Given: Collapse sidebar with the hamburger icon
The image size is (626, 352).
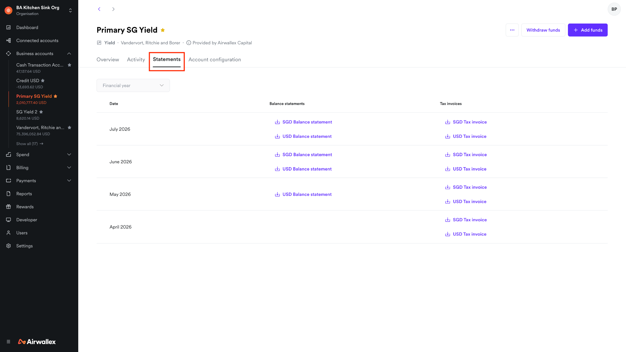Looking at the screenshot, I should 9,342.
